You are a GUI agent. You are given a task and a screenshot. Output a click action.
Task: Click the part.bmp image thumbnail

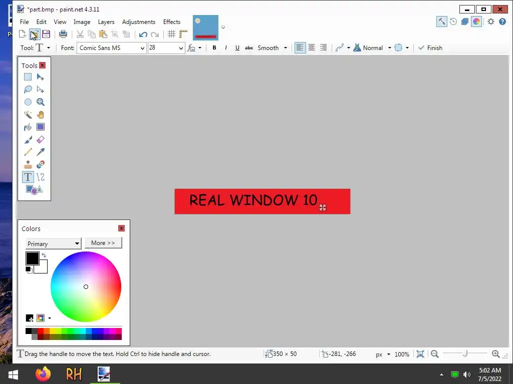point(205,27)
